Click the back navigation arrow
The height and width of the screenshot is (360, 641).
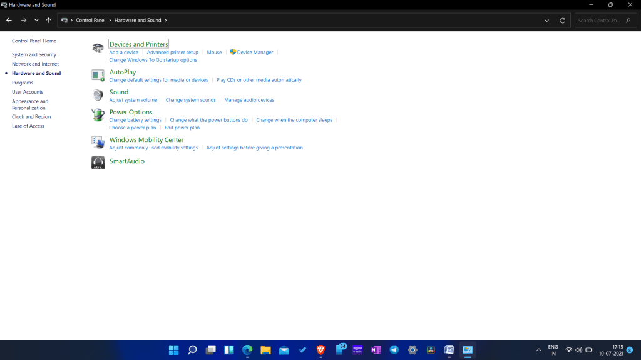(9, 20)
